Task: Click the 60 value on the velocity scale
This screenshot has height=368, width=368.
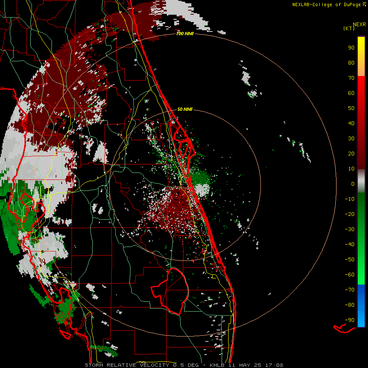Action: pyautogui.click(x=351, y=93)
